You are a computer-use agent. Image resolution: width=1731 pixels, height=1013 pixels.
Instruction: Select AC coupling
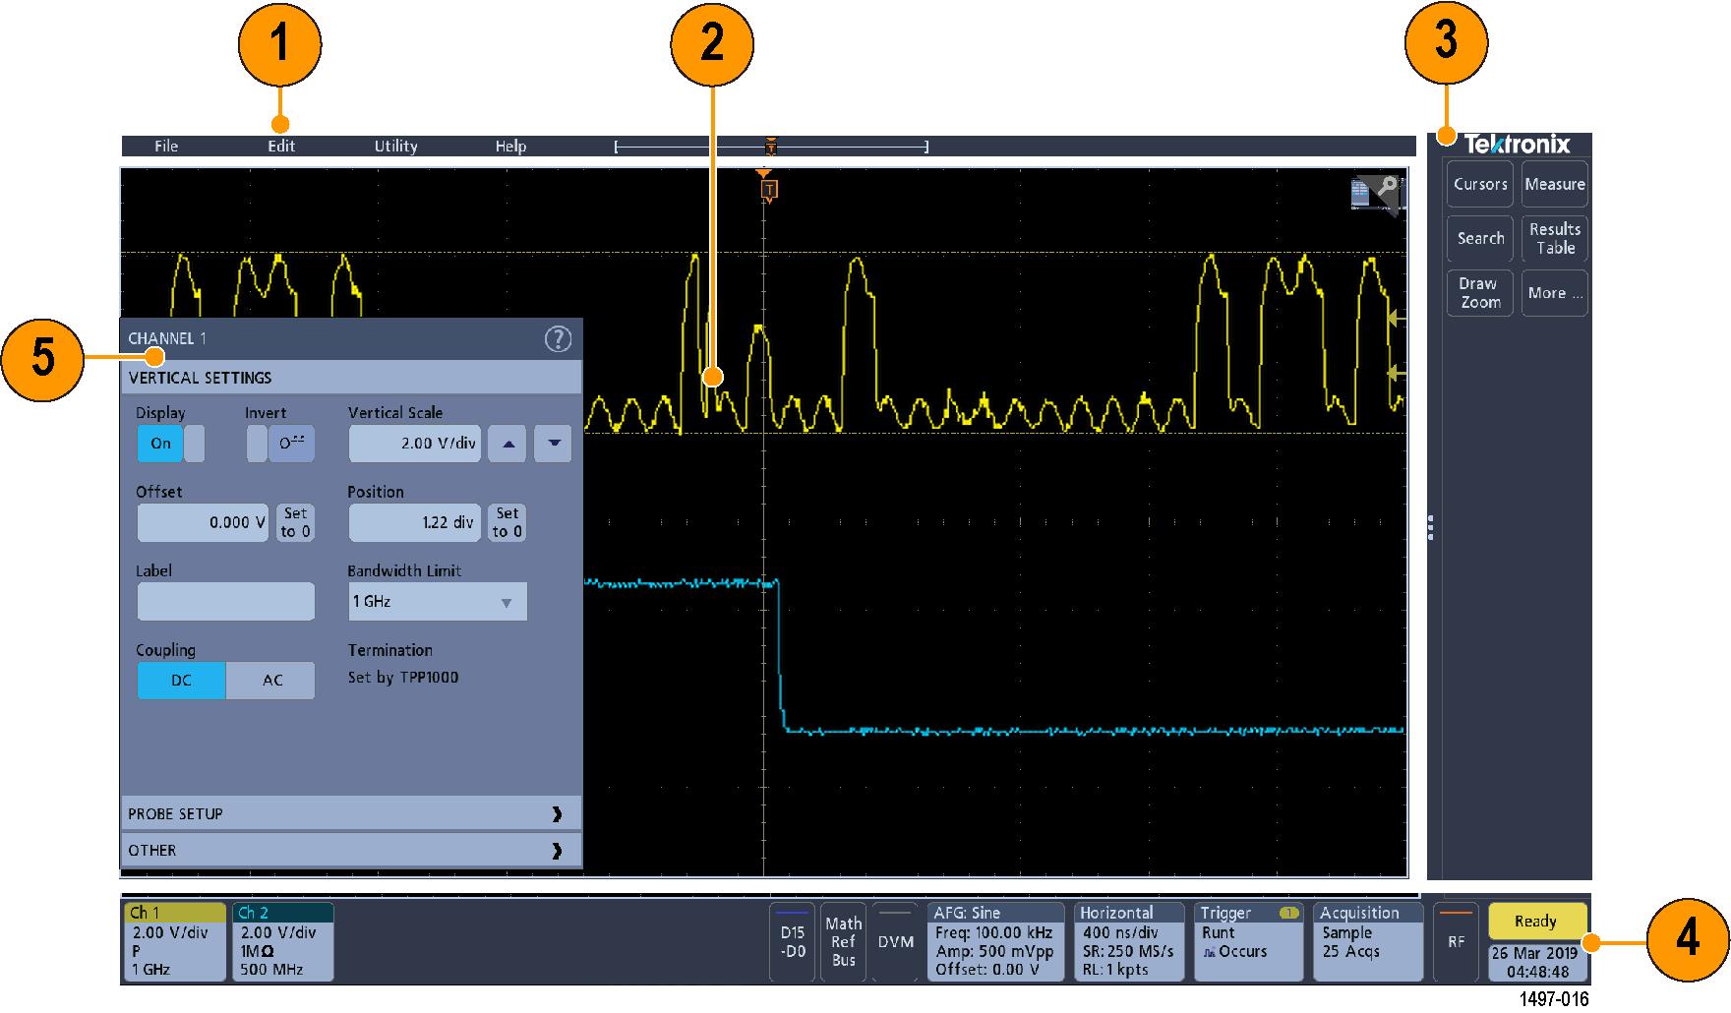[x=271, y=681]
